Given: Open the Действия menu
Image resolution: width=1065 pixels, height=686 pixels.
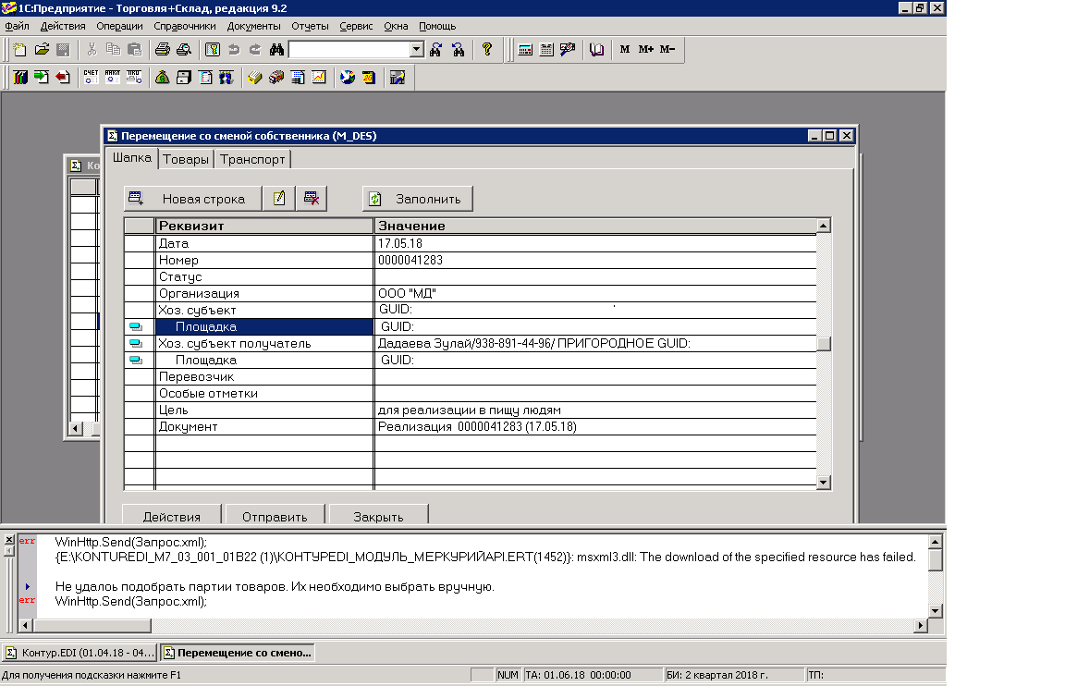Looking at the screenshot, I should 63,26.
